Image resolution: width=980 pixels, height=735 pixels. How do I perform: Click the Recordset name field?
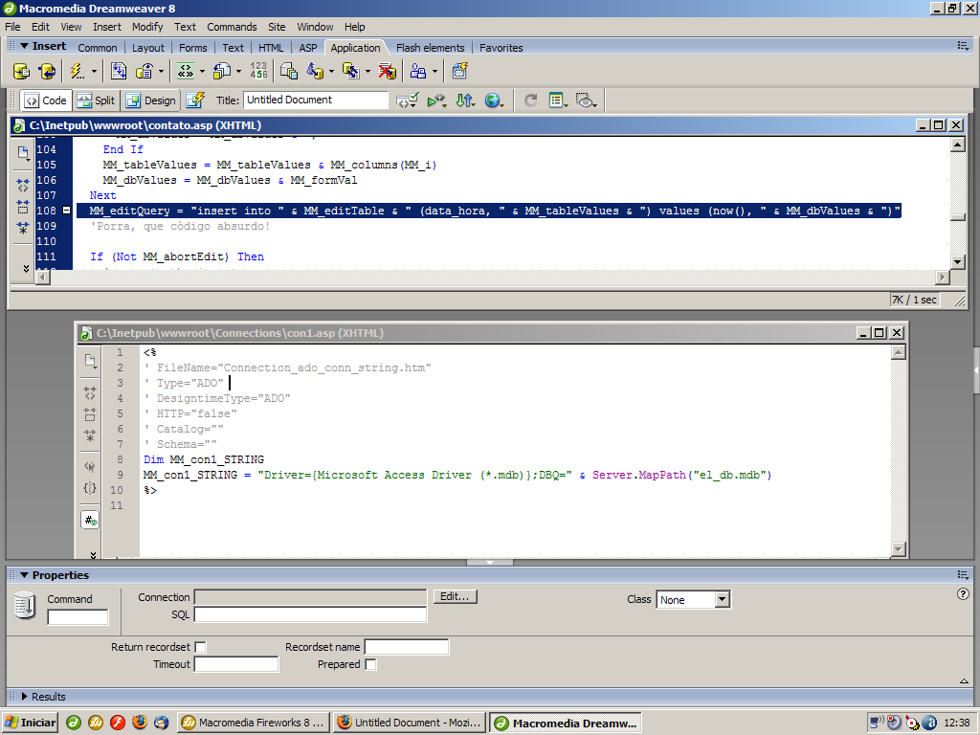coord(406,648)
